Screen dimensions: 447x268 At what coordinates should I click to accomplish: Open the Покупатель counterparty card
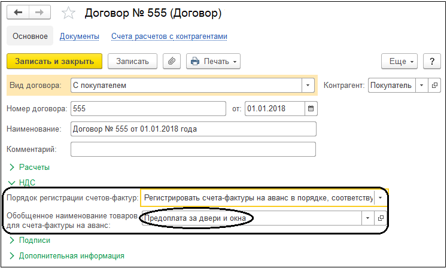pos(434,86)
